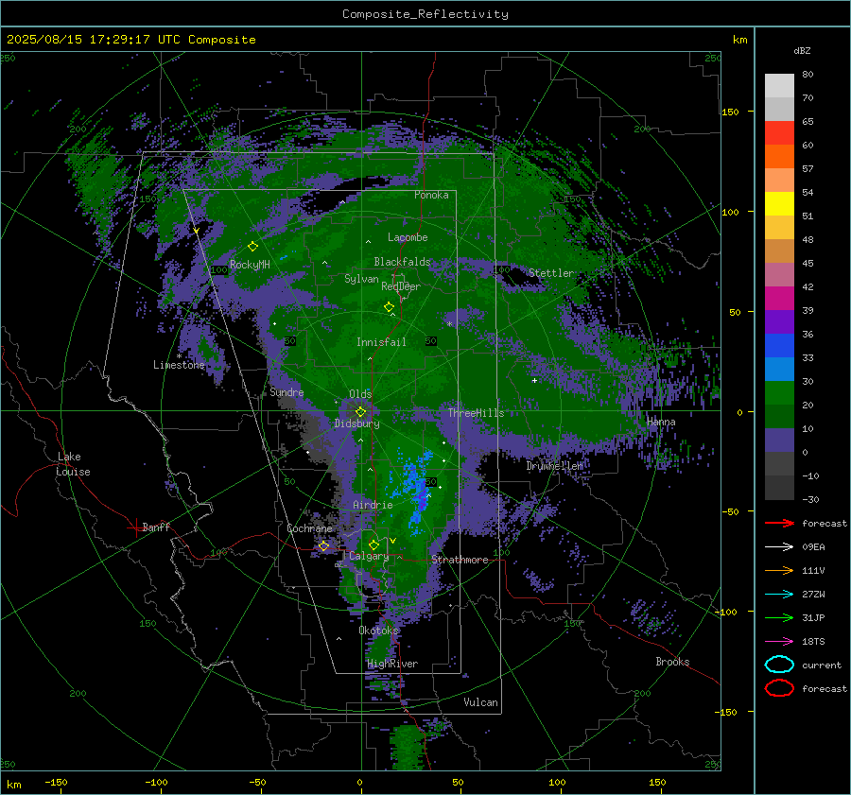Image resolution: width=851 pixels, height=795 pixels.
Task: Click the Cochrane town label
Action: point(309,528)
